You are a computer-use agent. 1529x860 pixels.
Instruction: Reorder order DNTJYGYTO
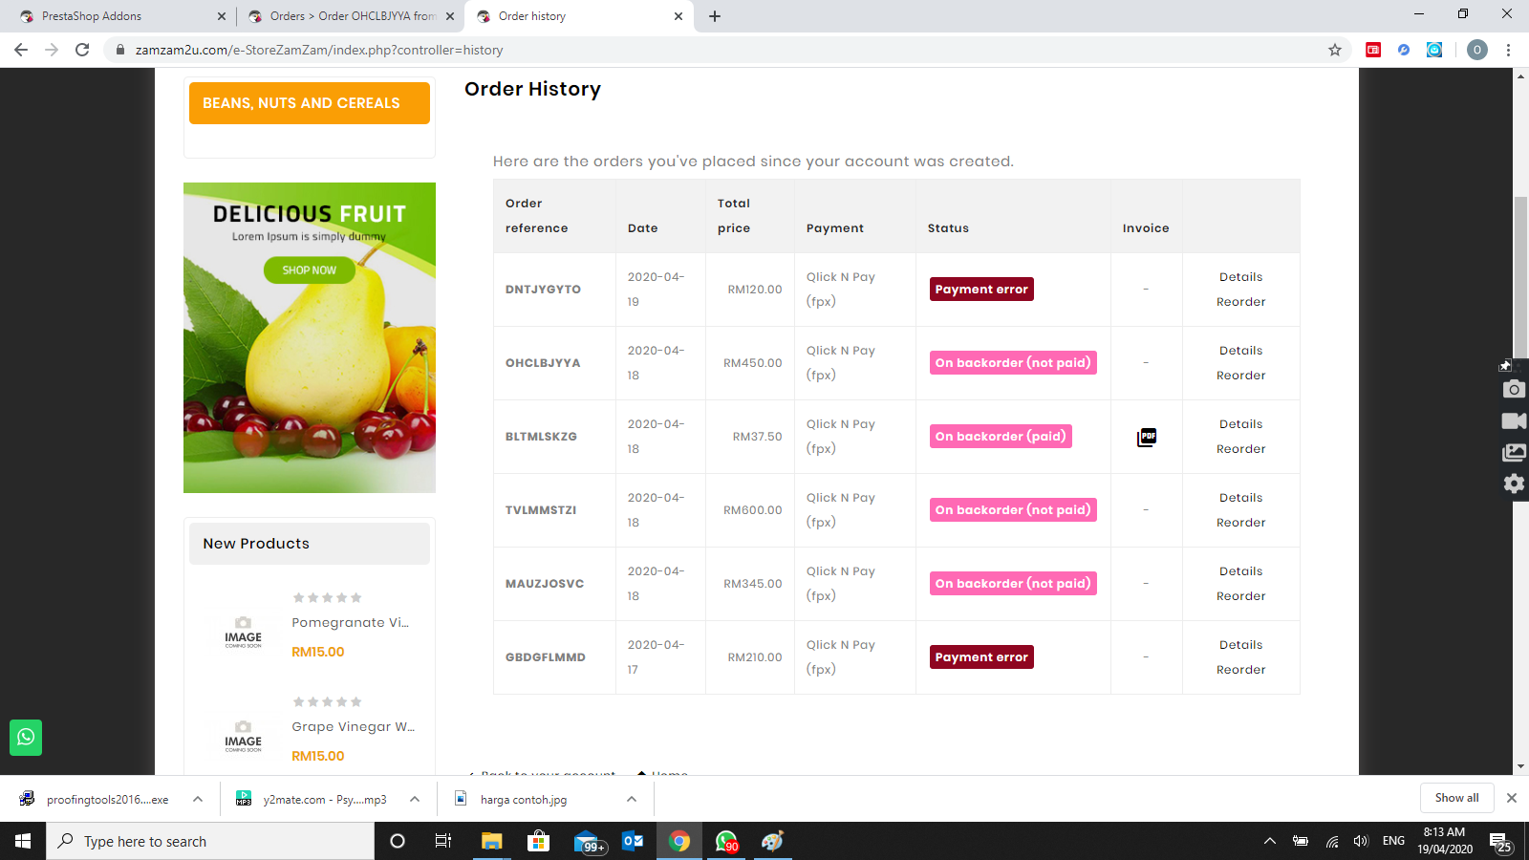point(1240,302)
